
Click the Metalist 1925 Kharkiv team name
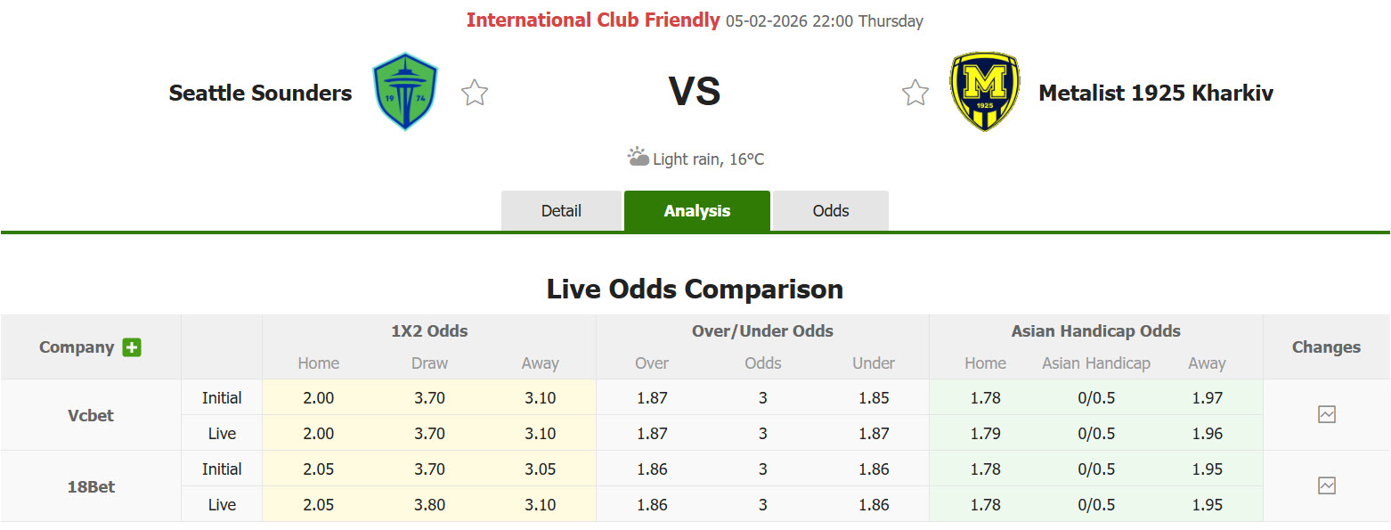point(1156,93)
